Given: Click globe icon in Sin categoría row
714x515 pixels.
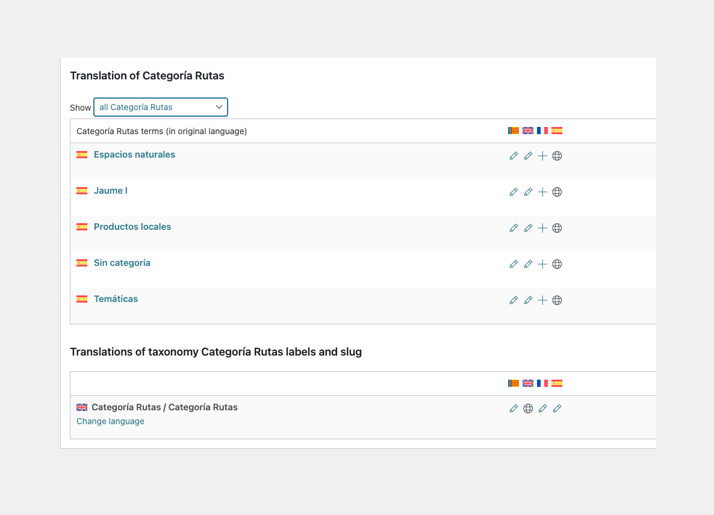Looking at the screenshot, I should (x=557, y=264).
